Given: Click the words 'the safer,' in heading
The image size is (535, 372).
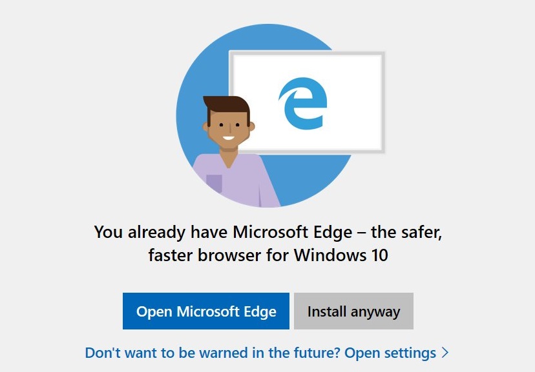Looking at the screenshot, I should click(x=406, y=233).
